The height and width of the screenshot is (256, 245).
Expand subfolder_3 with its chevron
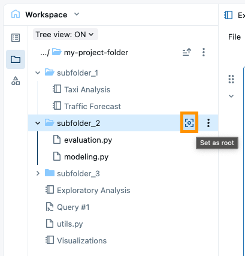pyautogui.click(x=38, y=173)
